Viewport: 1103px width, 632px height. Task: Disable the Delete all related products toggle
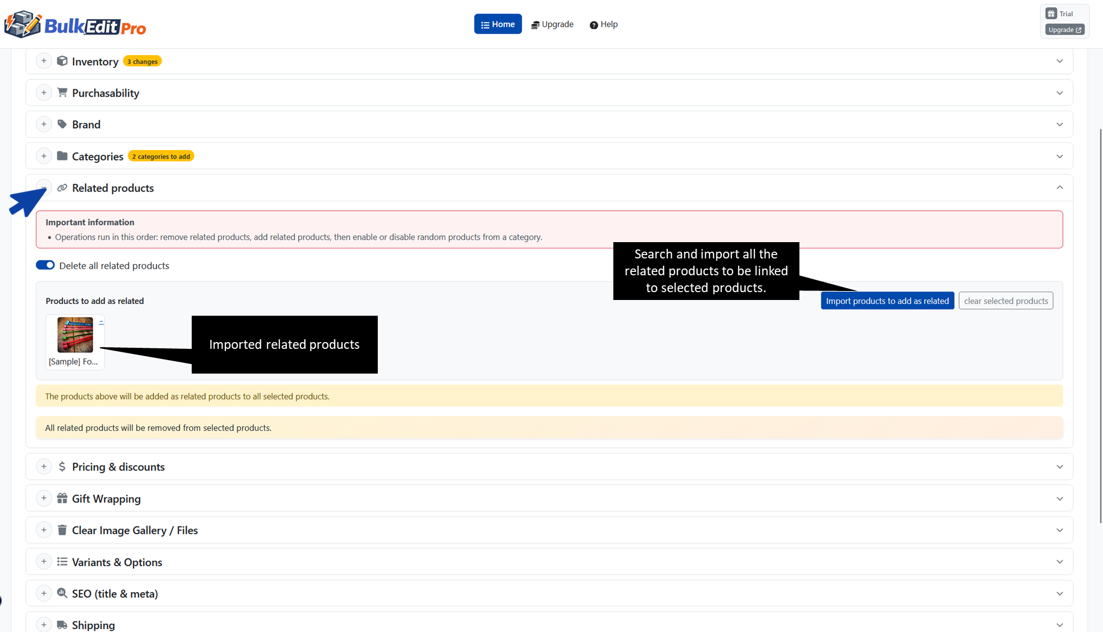(x=45, y=265)
